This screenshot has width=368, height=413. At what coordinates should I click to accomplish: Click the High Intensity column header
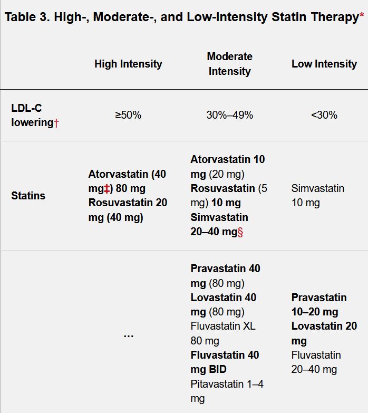128,64
